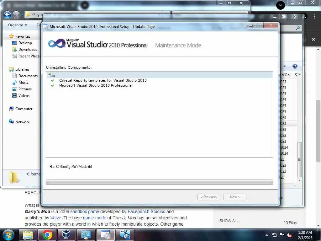Launch Google Chrome from the taskbar
The image size is (321, 241).
(47, 235)
